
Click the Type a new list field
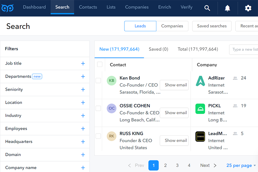[x=245, y=49]
